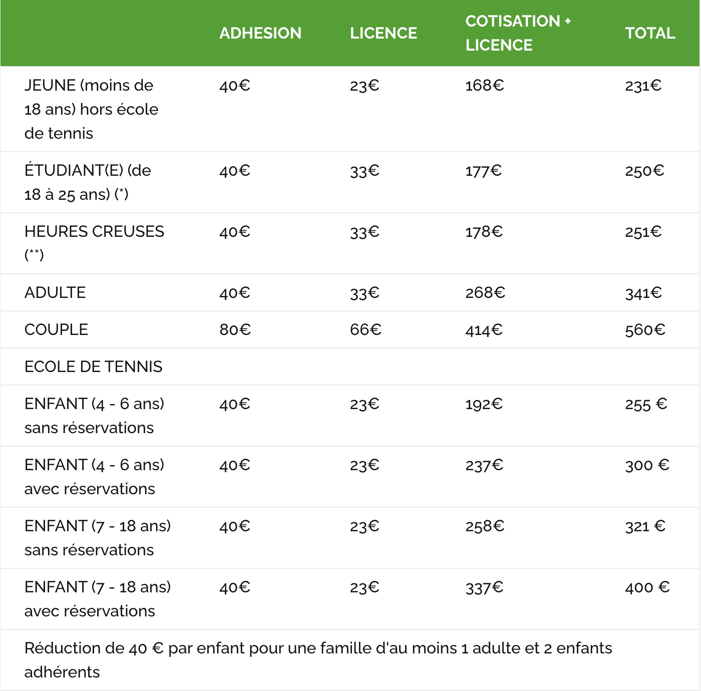Click the 341€ total for ADULTE
This screenshot has height=691, width=701.
(x=643, y=292)
